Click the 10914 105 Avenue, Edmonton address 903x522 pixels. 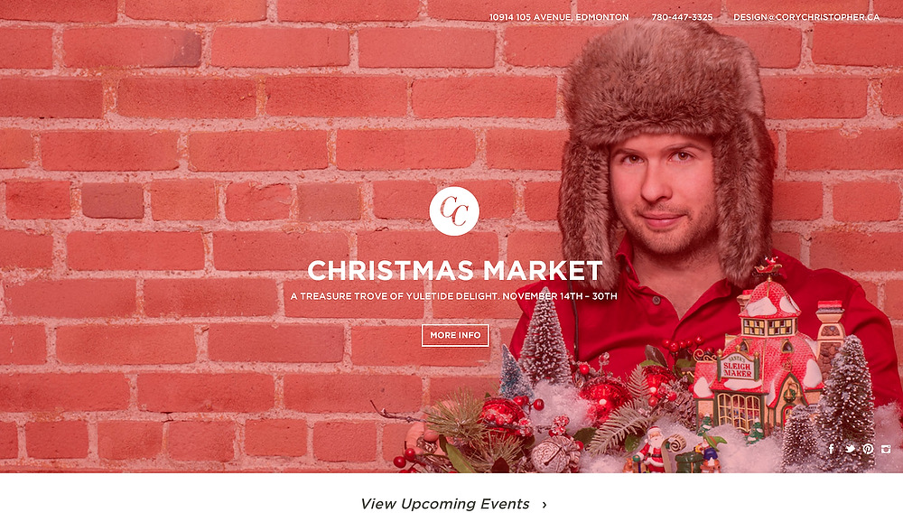click(x=559, y=17)
